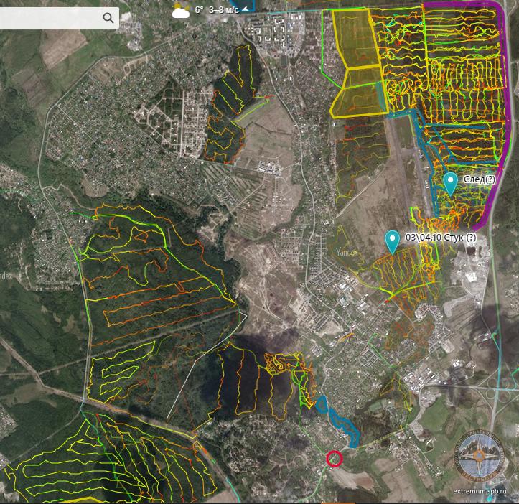Select the teal pin marker for След(?)
The width and height of the screenshot is (519, 504).
[x=450, y=182]
